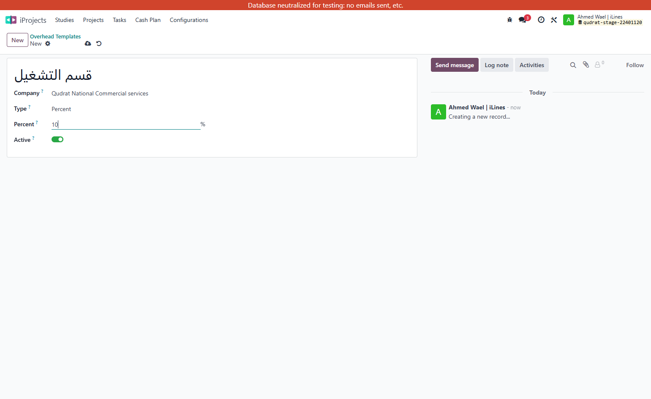This screenshot has width=651, height=399.
Task: Go back to Overhead Templates breadcrumb
Action: pyautogui.click(x=55, y=36)
